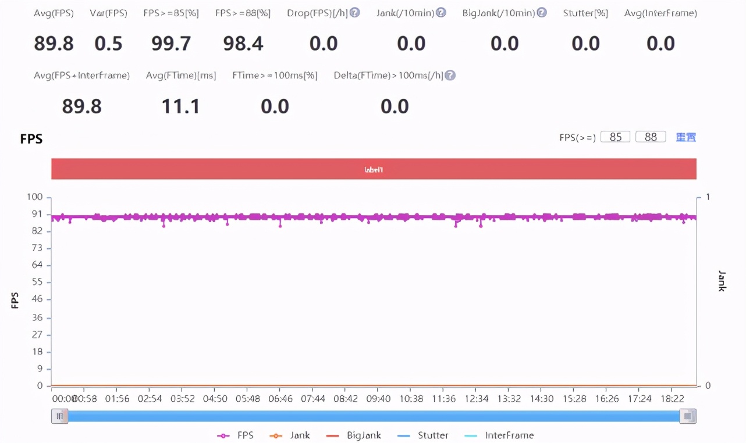Click the FPS threshold field showing 88
This screenshot has height=443, width=746.
pos(651,137)
